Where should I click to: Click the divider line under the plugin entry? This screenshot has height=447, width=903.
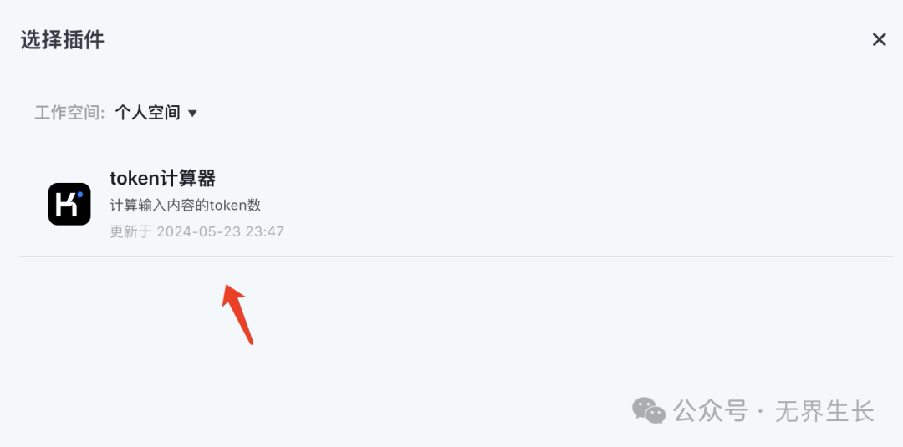(457, 257)
